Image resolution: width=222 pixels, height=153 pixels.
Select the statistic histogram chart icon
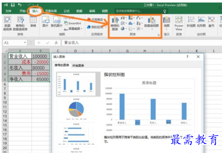click(130, 23)
